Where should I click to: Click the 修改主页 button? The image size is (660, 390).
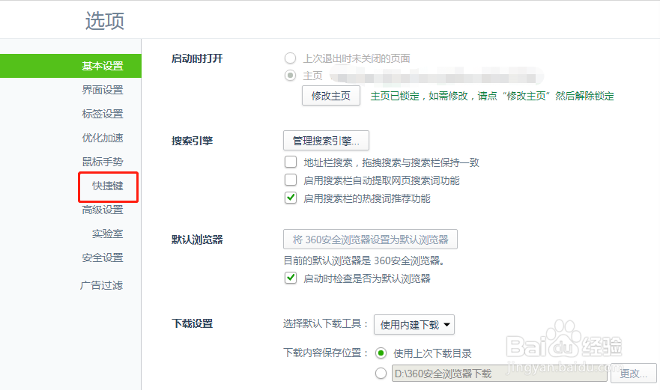[331, 96]
